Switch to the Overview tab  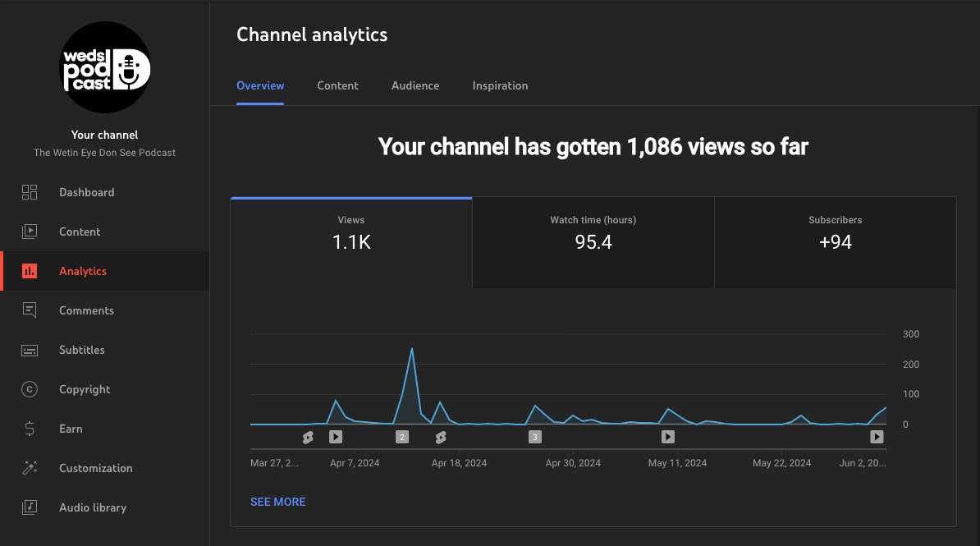260,85
